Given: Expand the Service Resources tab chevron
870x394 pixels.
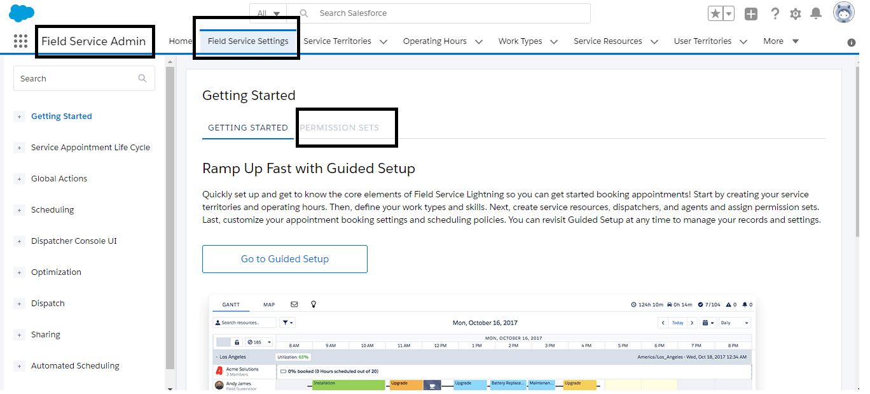Looking at the screenshot, I should click(x=654, y=41).
